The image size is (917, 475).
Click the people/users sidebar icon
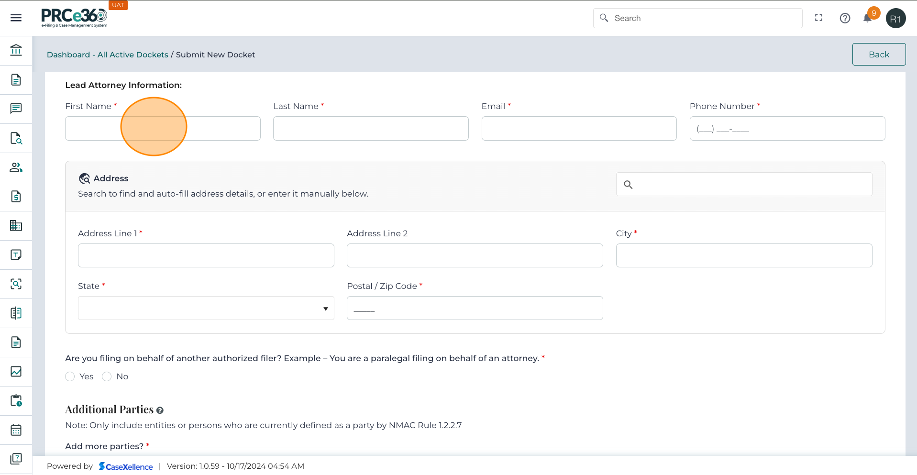pos(16,167)
